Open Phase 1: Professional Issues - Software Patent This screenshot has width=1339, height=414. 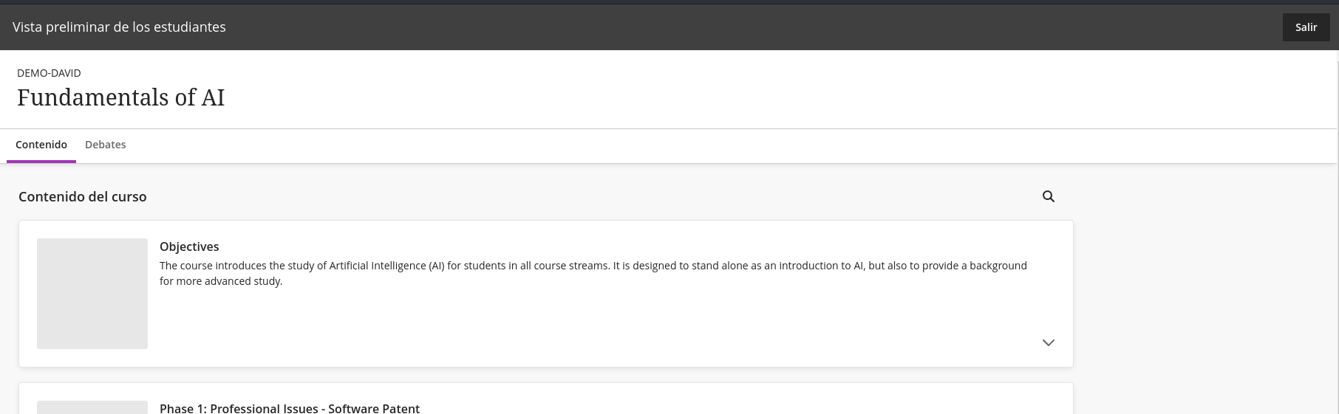pos(290,408)
